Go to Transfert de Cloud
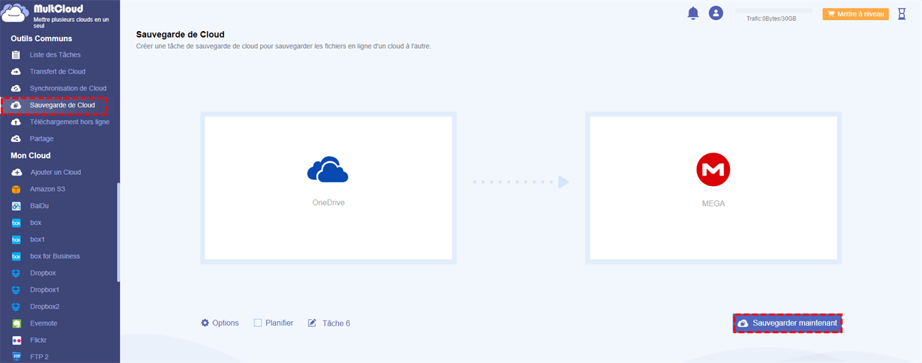This screenshot has width=922, height=363. 57,71
